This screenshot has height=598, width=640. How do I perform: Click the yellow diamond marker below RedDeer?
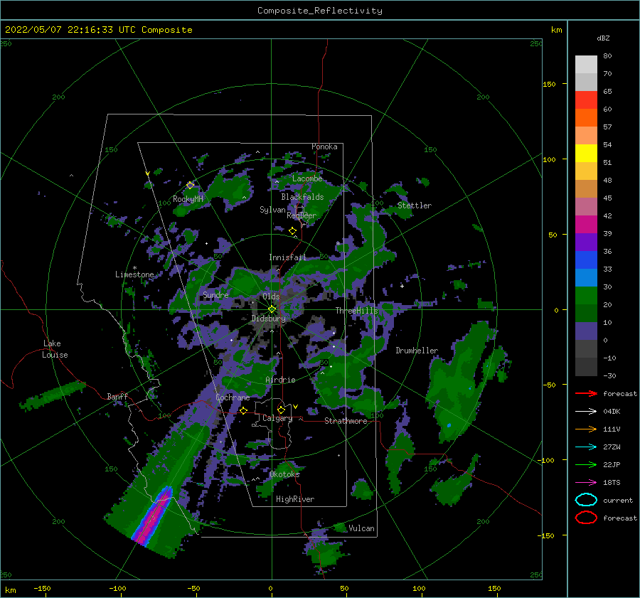pos(293,231)
